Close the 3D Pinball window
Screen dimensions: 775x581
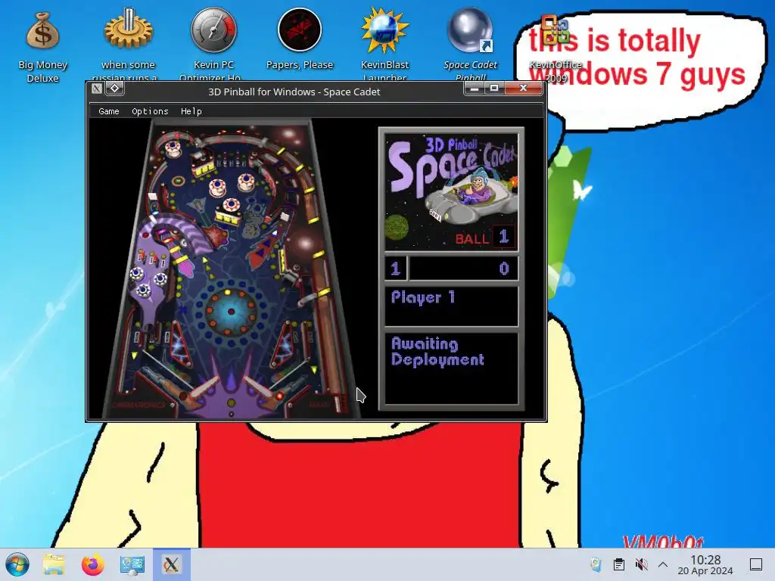524,88
